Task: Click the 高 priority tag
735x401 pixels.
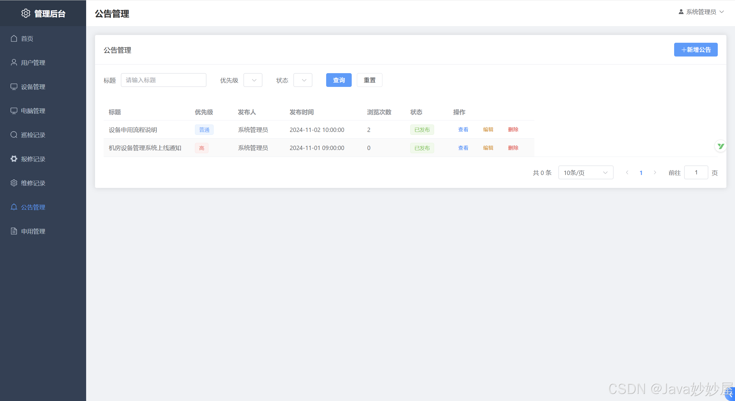Action: 202,148
